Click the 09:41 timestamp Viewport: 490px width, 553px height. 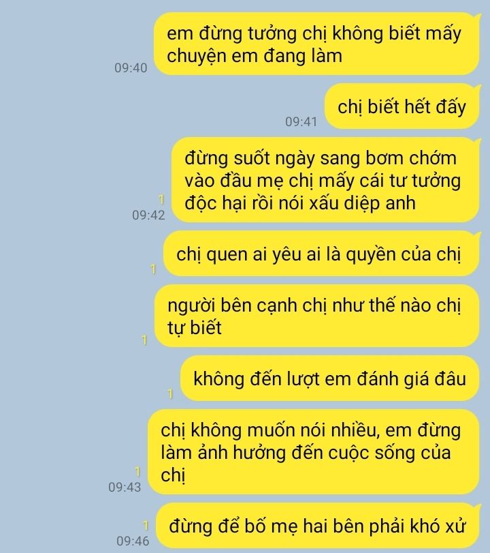click(x=301, y=121)
